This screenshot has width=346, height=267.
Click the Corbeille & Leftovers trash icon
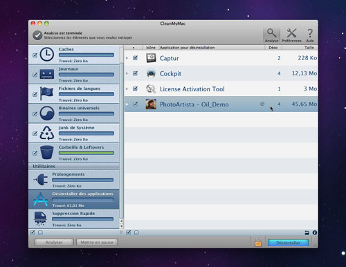(x=47, y=152)
